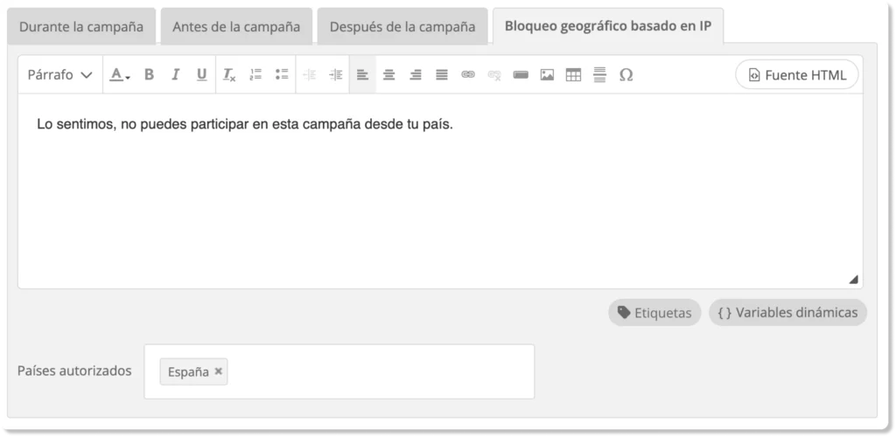Open the text color dropdown
Screen dimensions: 896x437
click(120, 75)
